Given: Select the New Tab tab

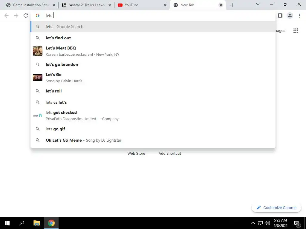Looking at the screenshot, I should [x=198, y=5].
